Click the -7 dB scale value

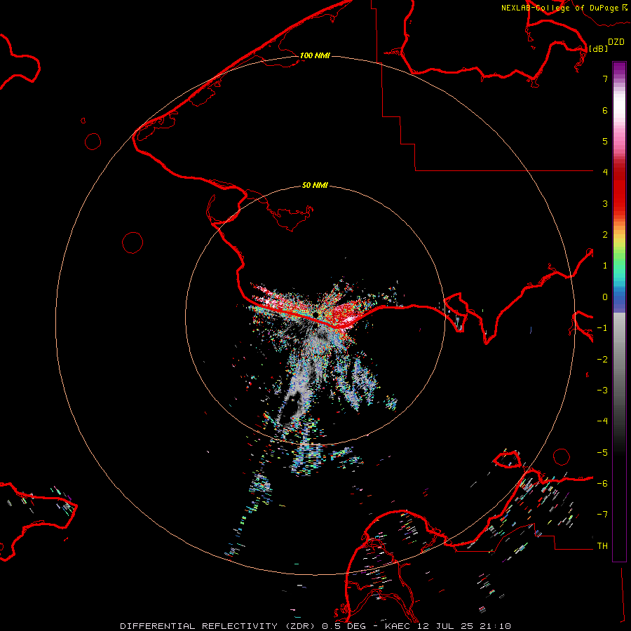point(602,515)
